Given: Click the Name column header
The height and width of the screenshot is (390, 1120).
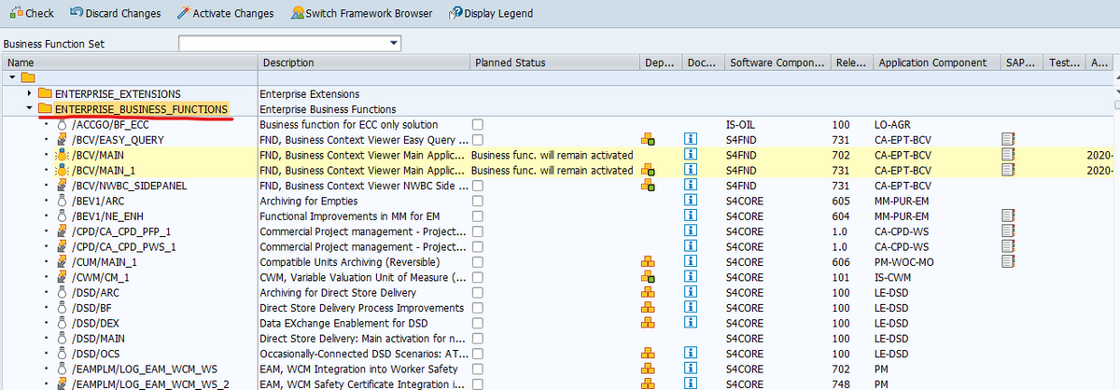Looking at the screenshot, I should [x=129, y=63].
